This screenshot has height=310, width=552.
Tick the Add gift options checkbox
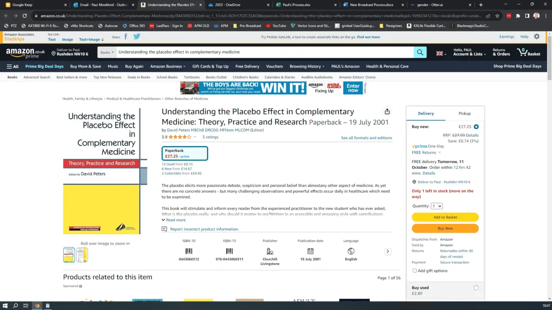(414, 271)
